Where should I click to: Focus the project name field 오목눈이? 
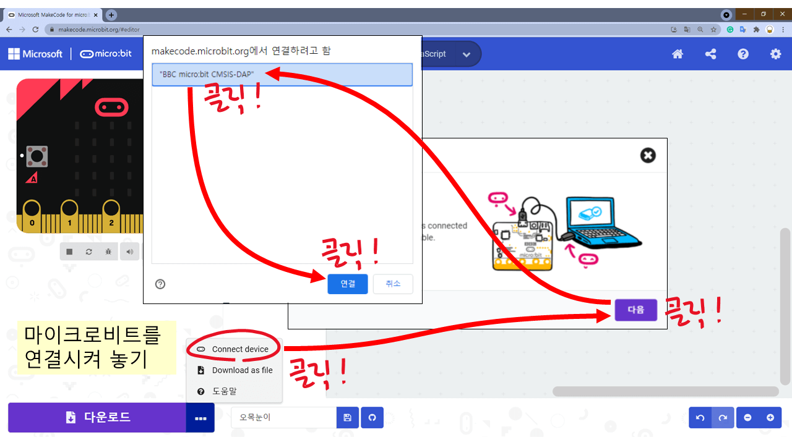pos(283,418)
